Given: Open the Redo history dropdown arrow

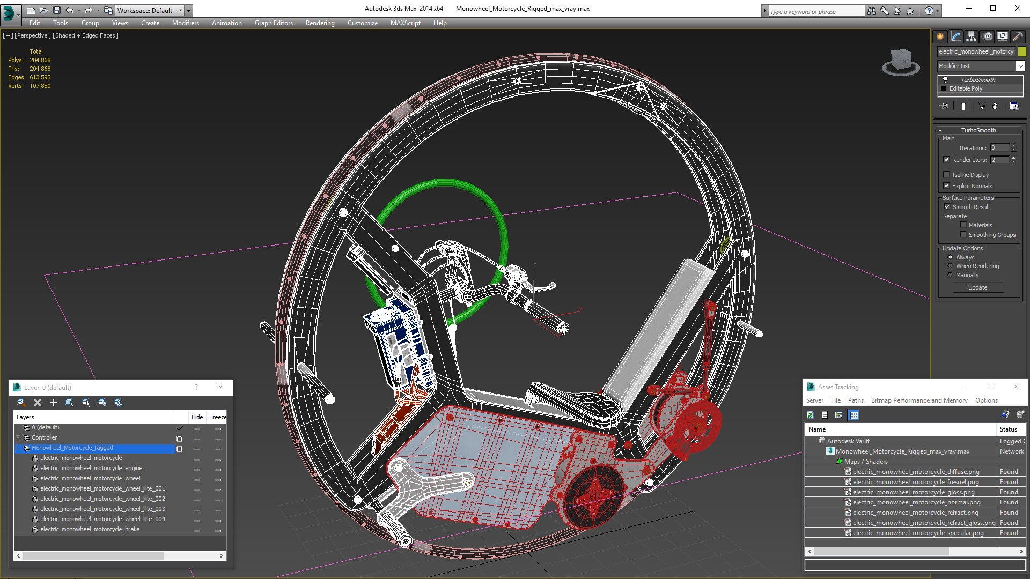Looking at the screenshot, I should (x=98, y=10).
